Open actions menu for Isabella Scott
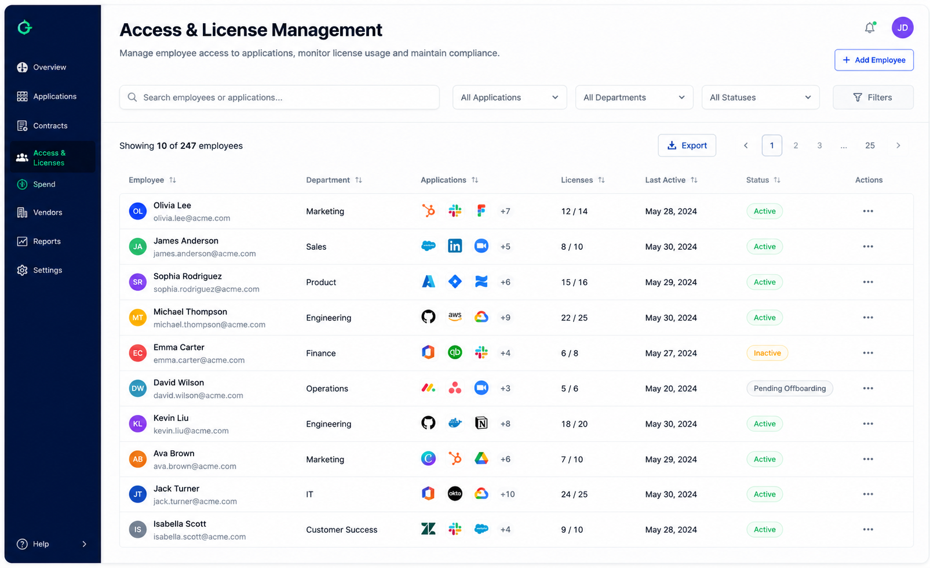 pyautogui.click(x=867, y=529)
